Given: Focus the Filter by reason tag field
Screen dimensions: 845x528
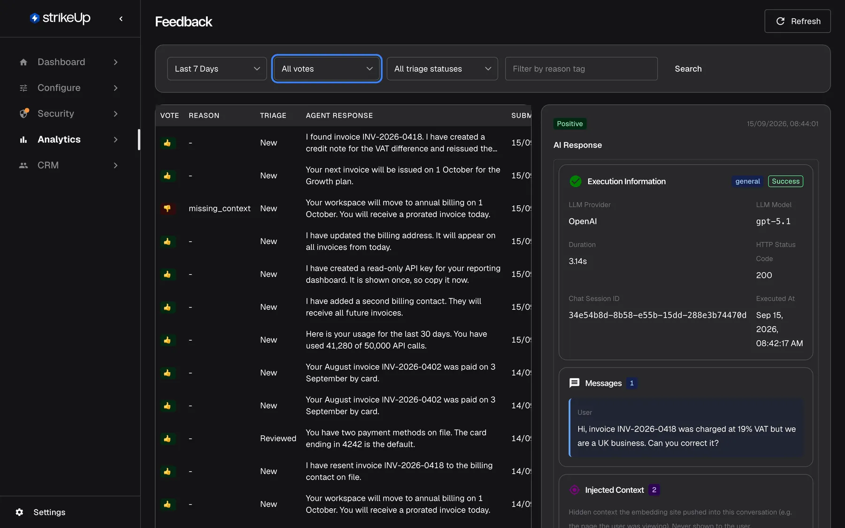Looking at the screenshot, I should [x=581, y=69].
